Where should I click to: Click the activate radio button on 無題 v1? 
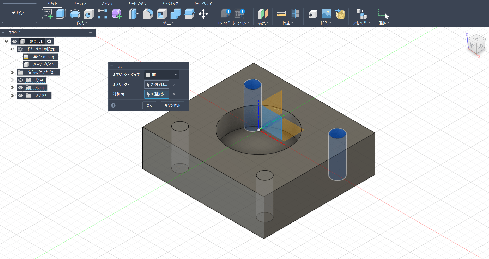coord(49,41)
